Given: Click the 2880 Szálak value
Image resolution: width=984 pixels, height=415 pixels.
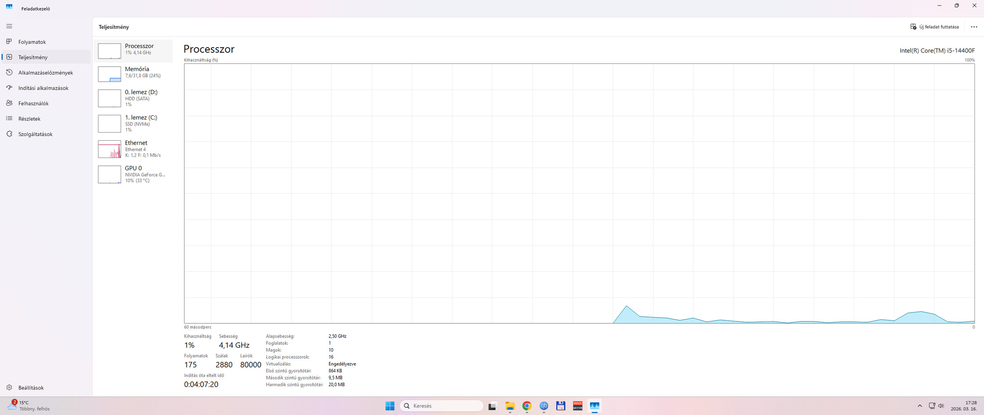Looking at the screenshot, I should (x=224, y=365).
